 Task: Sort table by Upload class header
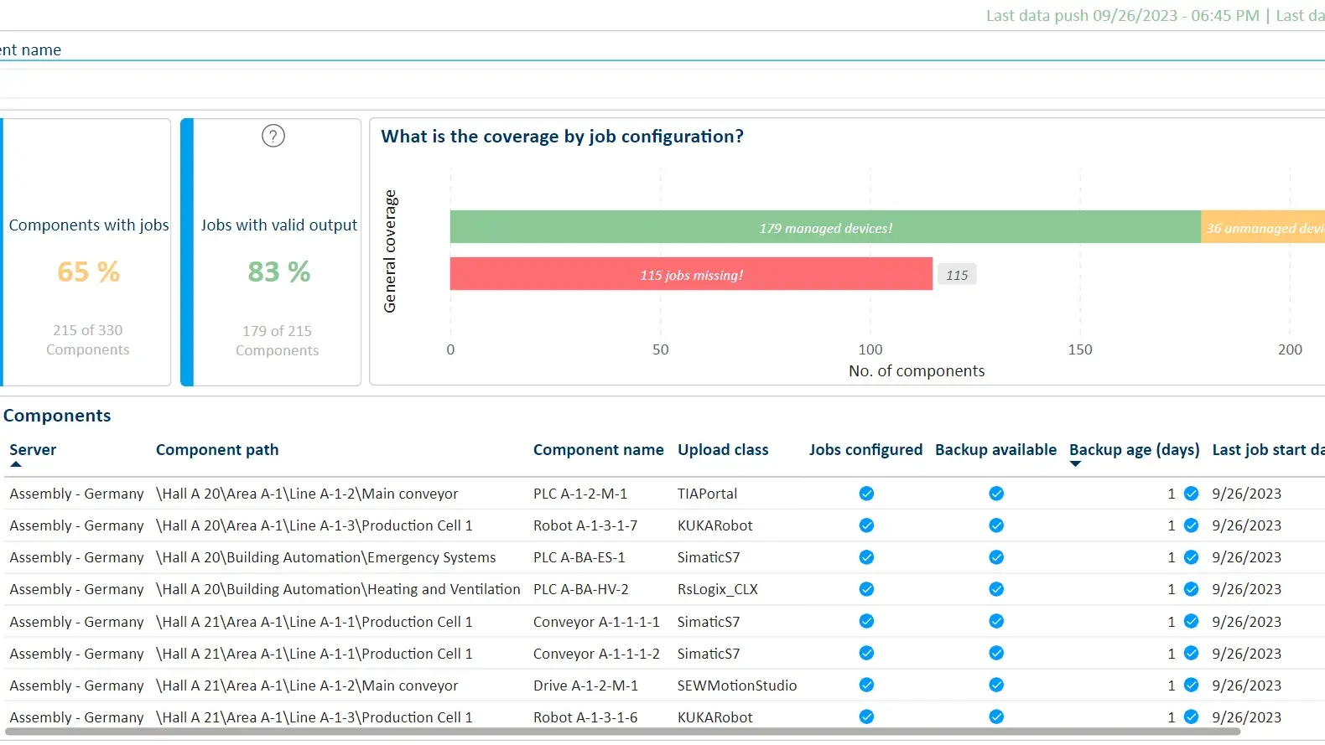coord(723,450)
